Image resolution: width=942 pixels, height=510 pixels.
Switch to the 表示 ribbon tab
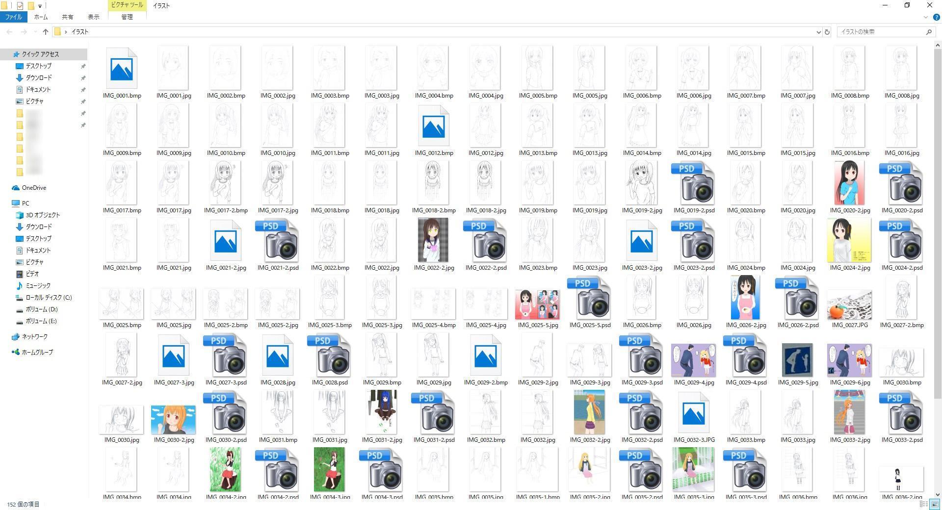point(93,17)
